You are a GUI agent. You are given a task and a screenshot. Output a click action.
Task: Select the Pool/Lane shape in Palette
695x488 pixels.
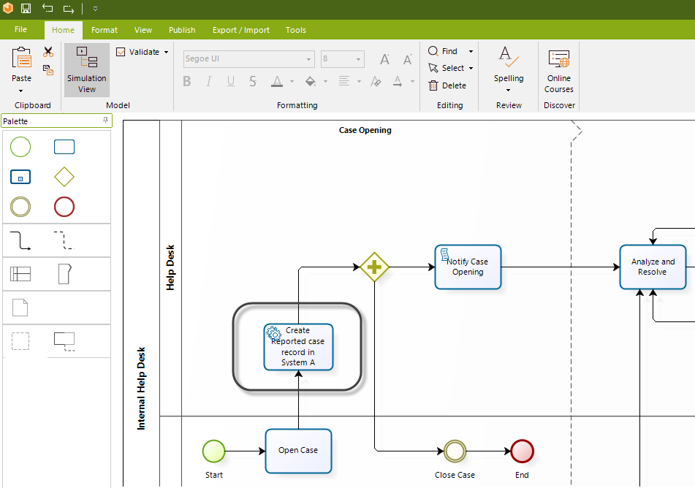pyautogui.click(x=20, y=275)
